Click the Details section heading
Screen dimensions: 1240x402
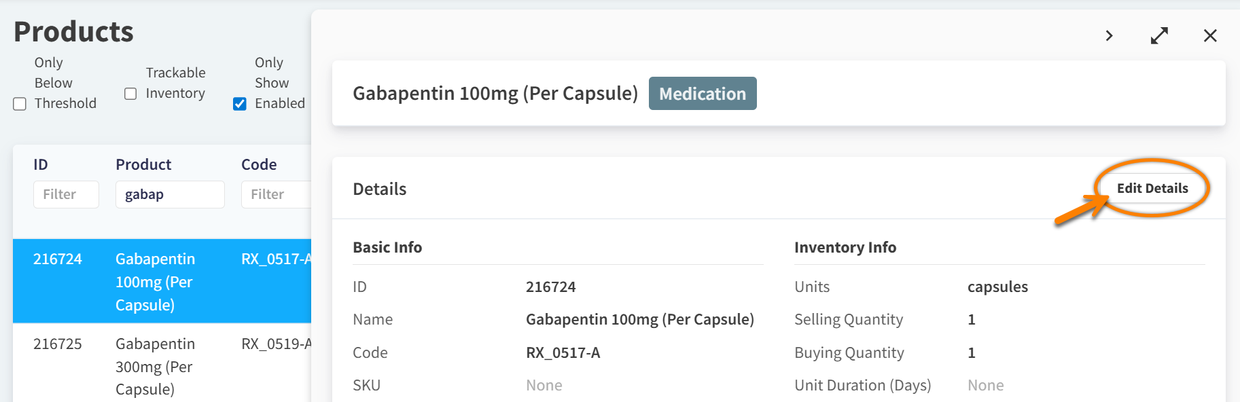coord(379,189)
